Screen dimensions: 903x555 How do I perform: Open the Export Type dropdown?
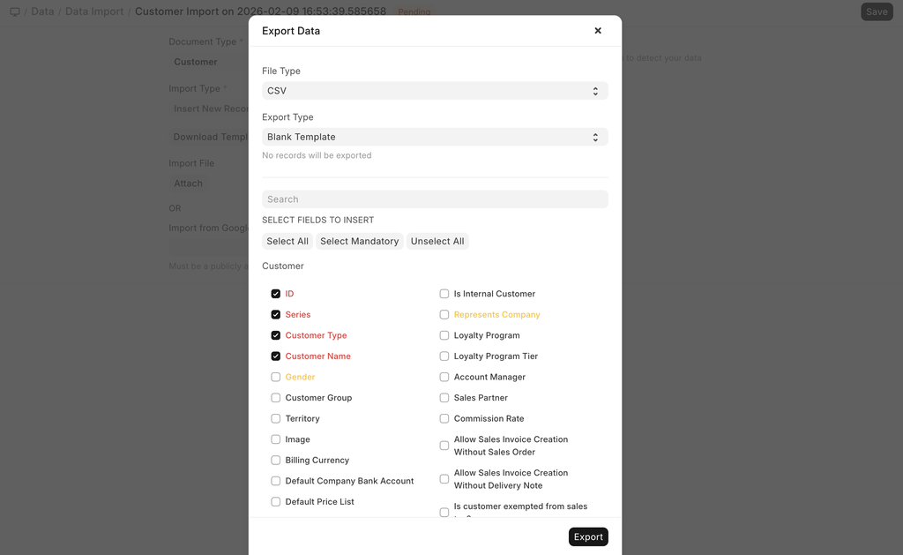click(435, 138)
